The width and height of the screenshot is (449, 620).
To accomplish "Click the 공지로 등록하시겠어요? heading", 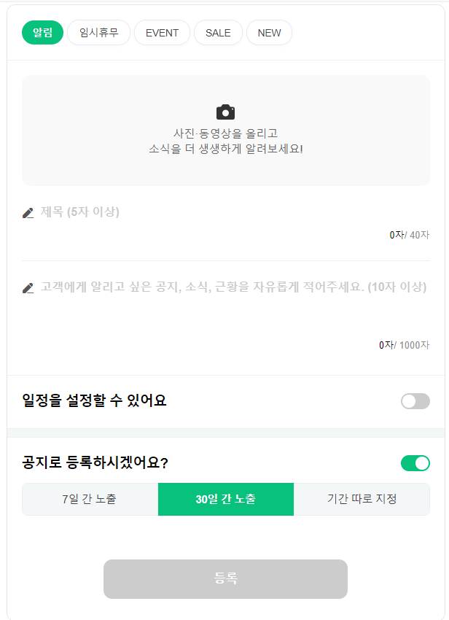I will coord(95,462).
